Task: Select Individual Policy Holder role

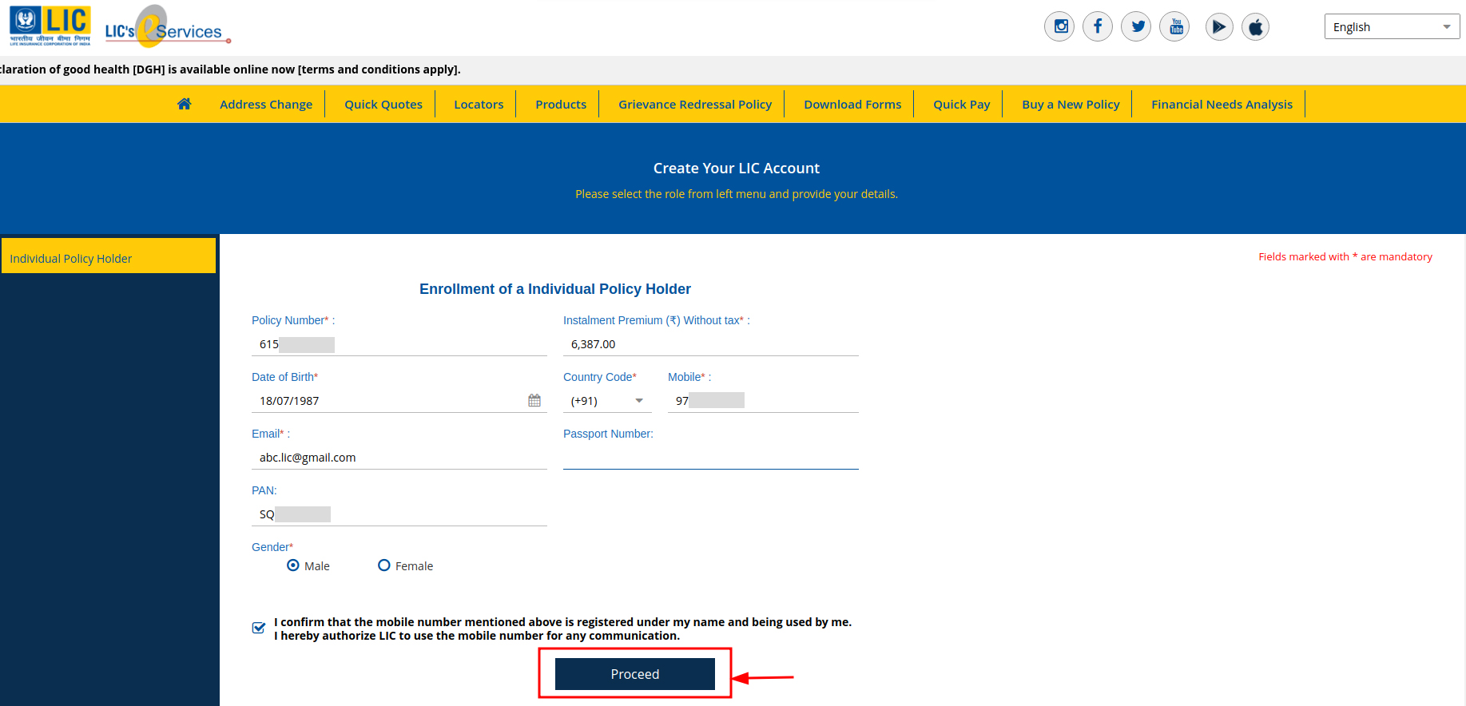Action: coord(109,256)
